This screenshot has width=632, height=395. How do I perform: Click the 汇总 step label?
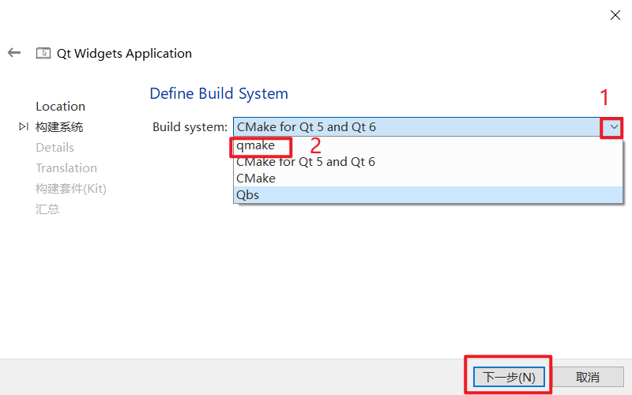pos(47,209)
